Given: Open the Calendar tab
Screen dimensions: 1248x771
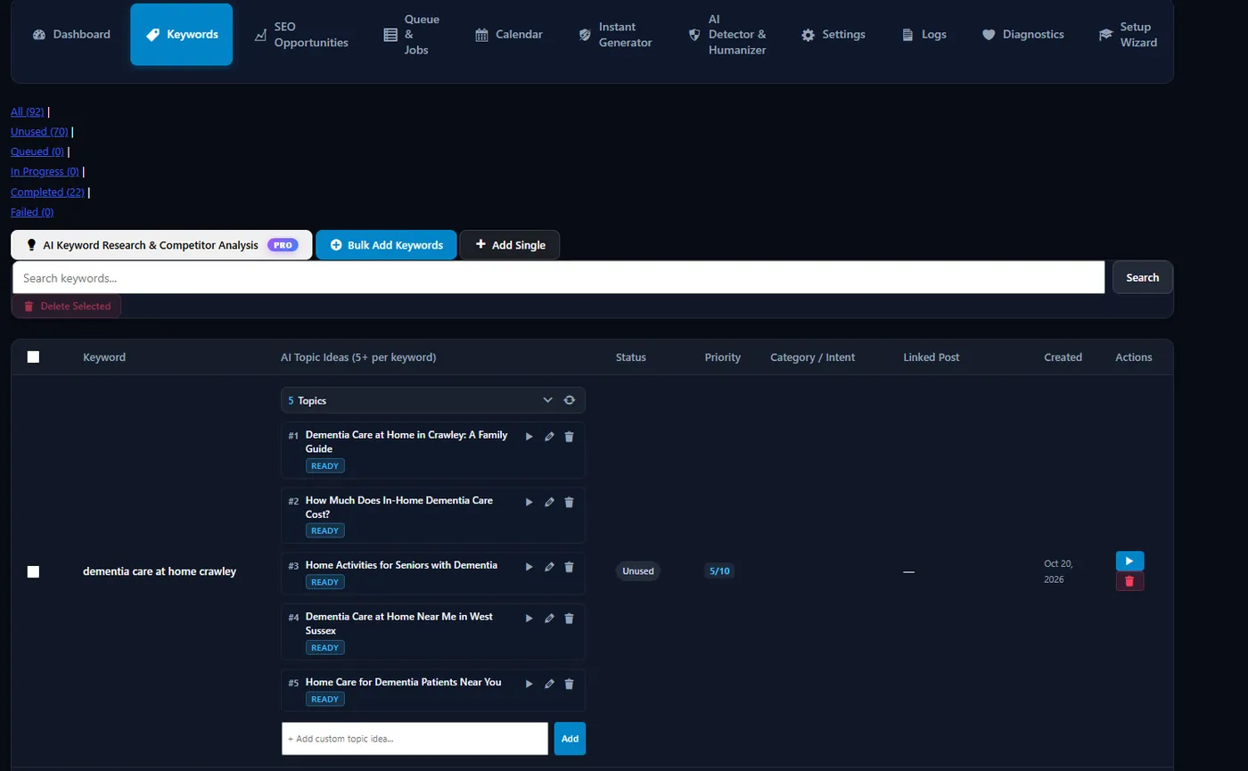Looking at the screenshot, I should click(508, 35).
